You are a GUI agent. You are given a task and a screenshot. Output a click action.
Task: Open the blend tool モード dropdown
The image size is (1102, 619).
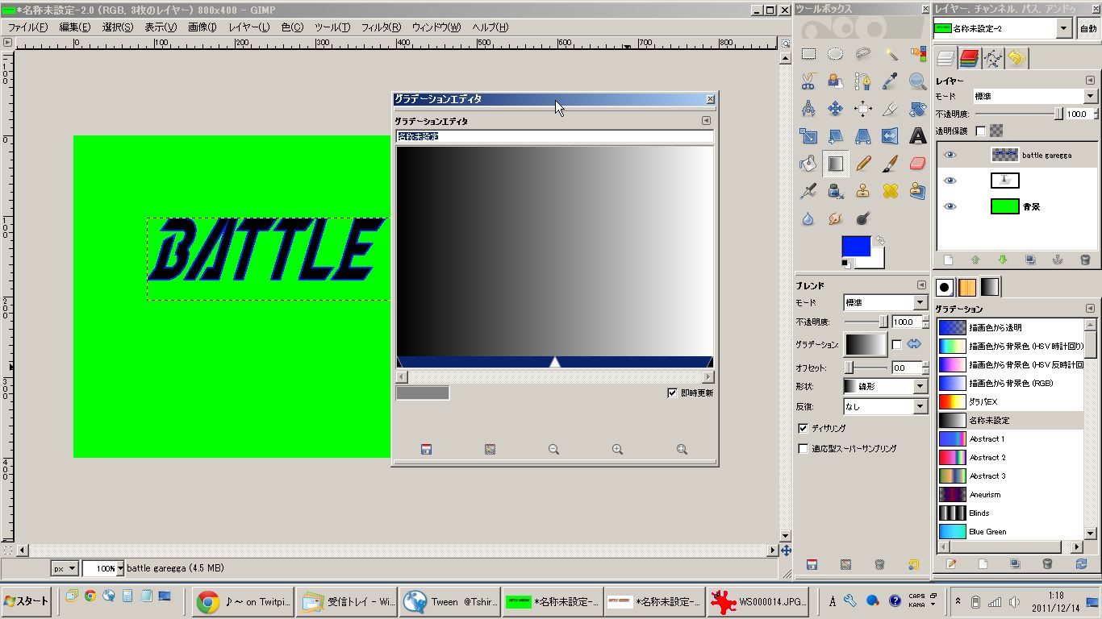click(x=885, y=302)
